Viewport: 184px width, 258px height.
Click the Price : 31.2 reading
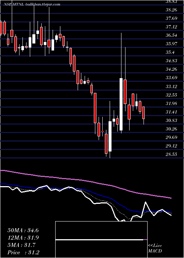(24, 252)
